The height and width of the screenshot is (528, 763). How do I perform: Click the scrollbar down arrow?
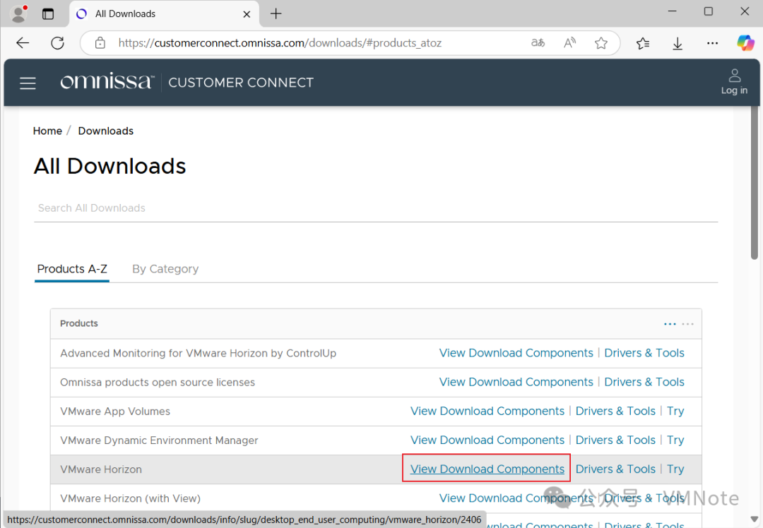pyautogui.click(x=755, y=518)
